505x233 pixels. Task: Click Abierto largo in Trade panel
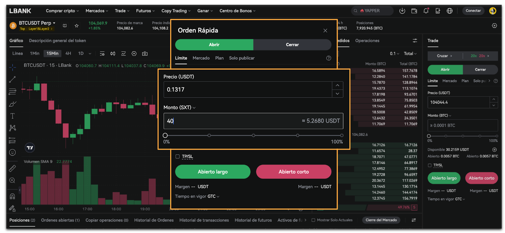point(444,178)
